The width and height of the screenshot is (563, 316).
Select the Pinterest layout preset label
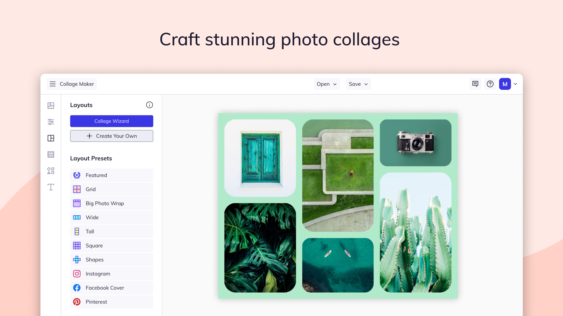pyautogui.click(x=96, y=302)
